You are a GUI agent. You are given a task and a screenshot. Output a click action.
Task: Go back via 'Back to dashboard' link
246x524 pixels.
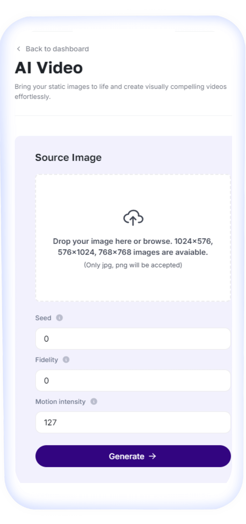57,49
